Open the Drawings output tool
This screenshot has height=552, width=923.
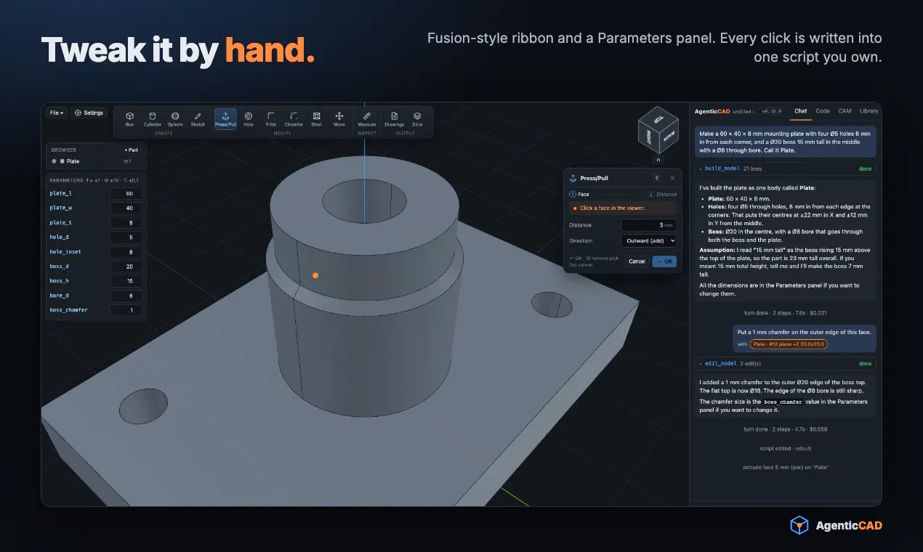394,119
